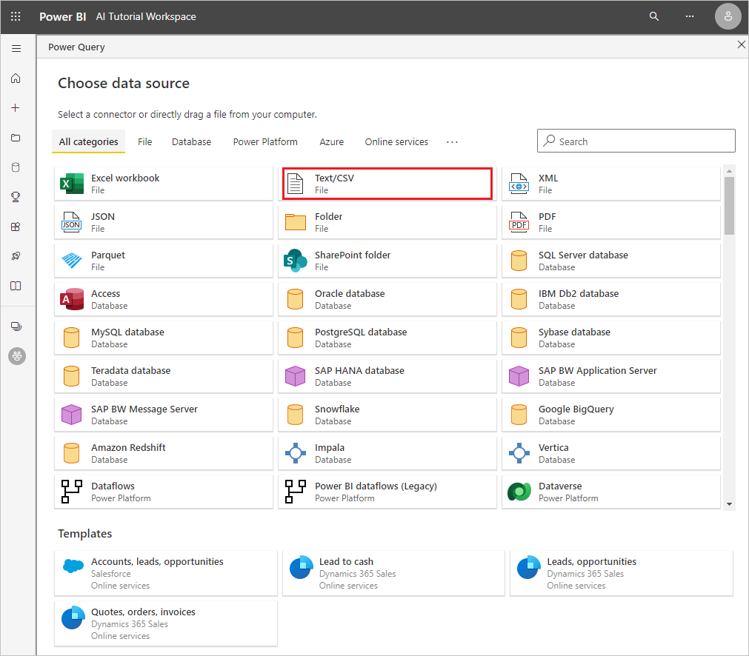Go to Home in left sidebar
749x656 pixels.
pyautogui.click(x=16, y=78)
